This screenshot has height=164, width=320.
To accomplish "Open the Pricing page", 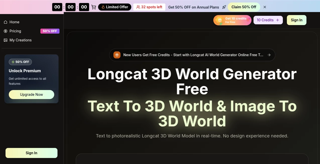I will tap(15, 31).
